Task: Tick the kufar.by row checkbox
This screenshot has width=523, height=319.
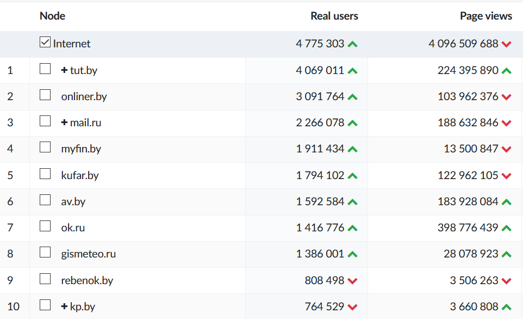Action: click(45, 174)
